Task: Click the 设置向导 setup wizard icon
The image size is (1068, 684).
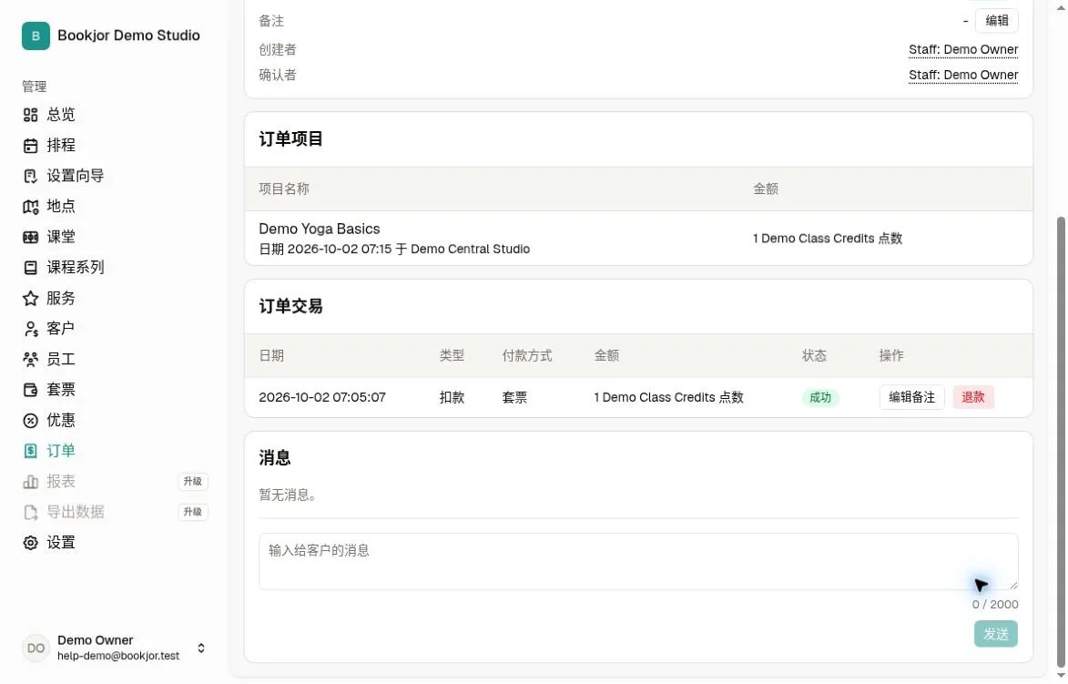Action: pos(30,176)
